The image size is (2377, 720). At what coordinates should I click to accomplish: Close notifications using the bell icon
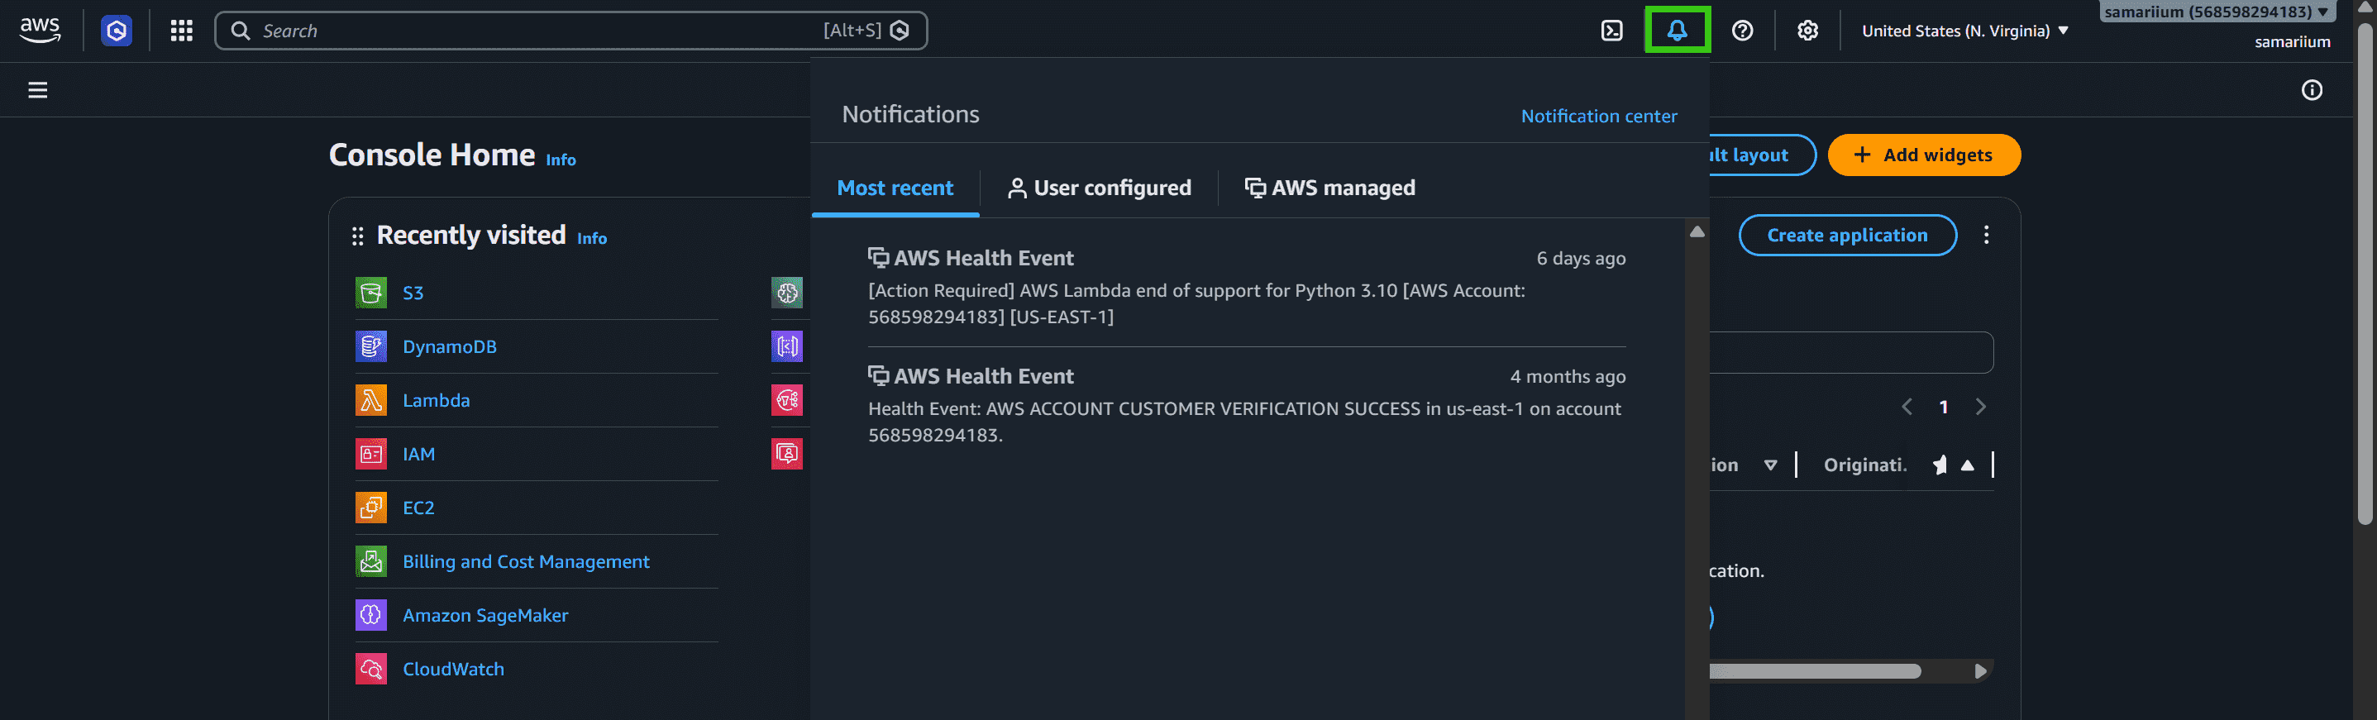pos(1677,31)
